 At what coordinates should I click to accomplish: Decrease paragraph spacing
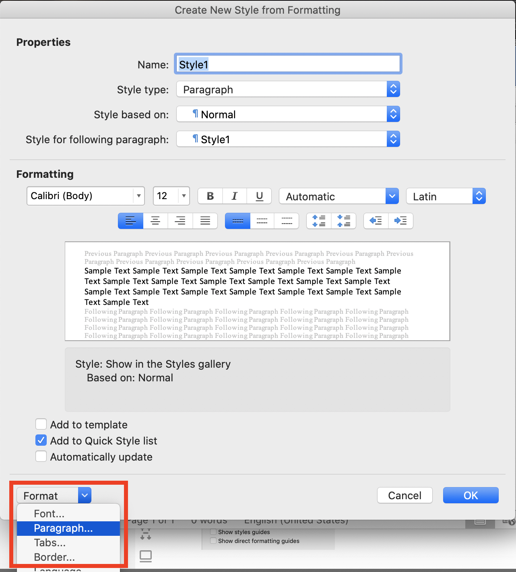coord(344,221)
